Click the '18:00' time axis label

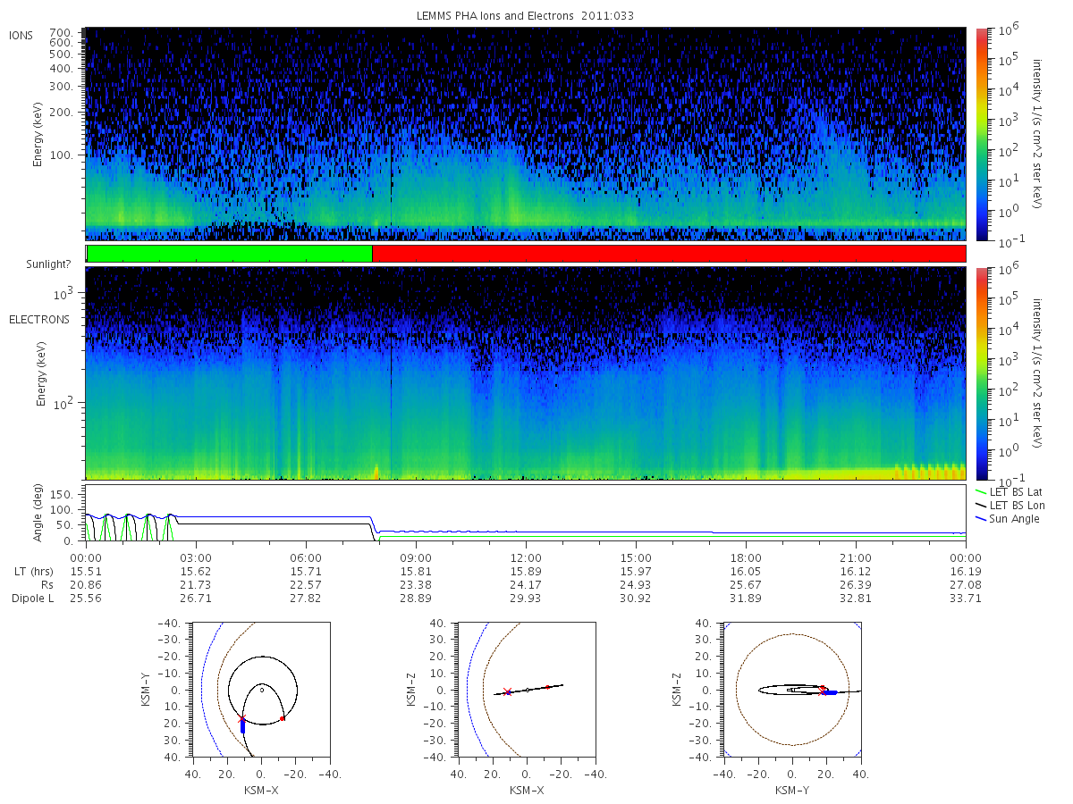[x=746, y=557]
